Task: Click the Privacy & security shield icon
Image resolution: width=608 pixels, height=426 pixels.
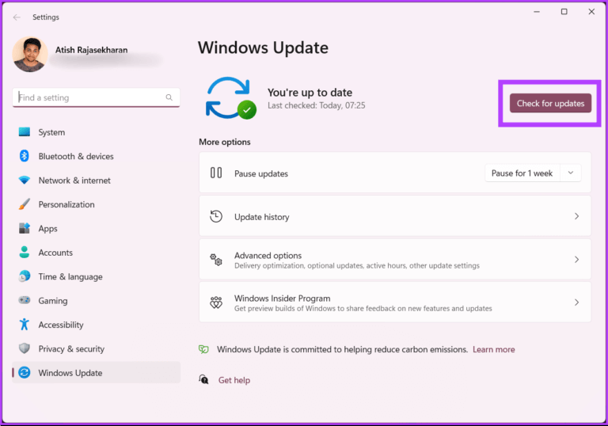Action: click(x=24, y=348)
